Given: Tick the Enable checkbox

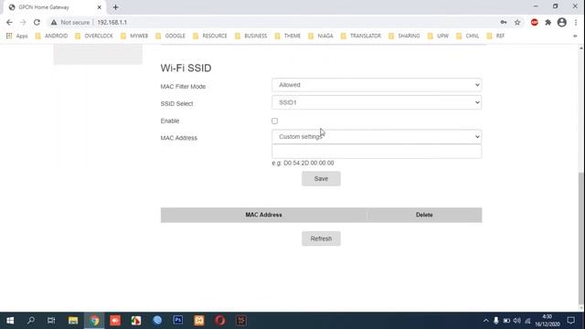Looking at the screenshot, I should tap(274, 121).
